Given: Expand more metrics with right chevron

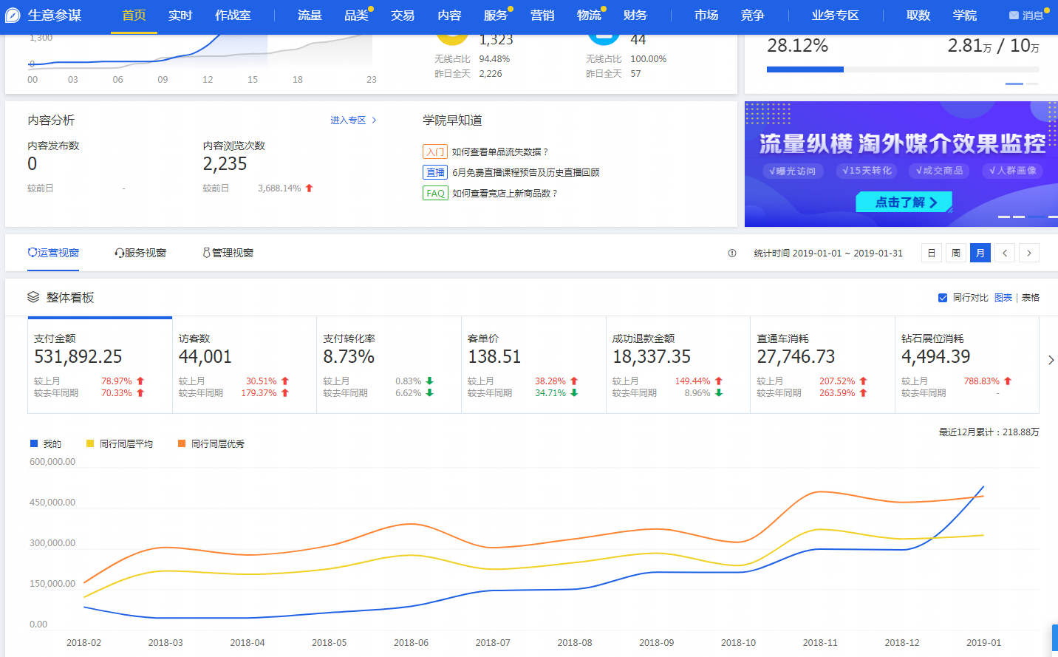Looking at the screenshot, I should click(x=1051, y=361).
